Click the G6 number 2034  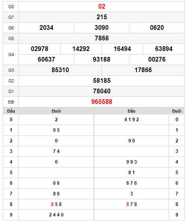tap(46, 27)
